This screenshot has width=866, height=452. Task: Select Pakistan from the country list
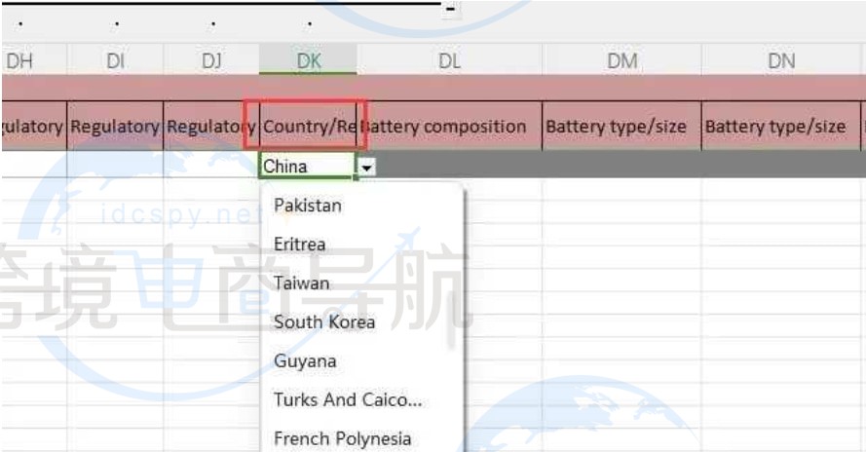(307, 206)
